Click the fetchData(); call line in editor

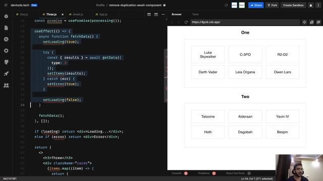click(51, 116)
